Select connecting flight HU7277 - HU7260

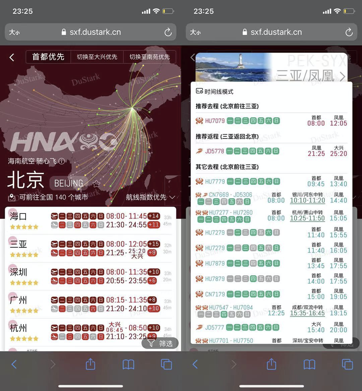(x=271, y=216)
